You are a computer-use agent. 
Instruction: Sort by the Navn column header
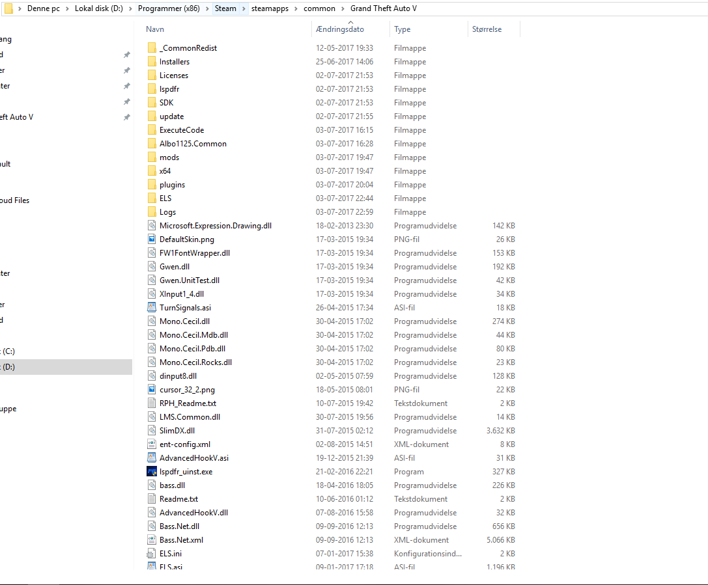click(x=155, y=29)
